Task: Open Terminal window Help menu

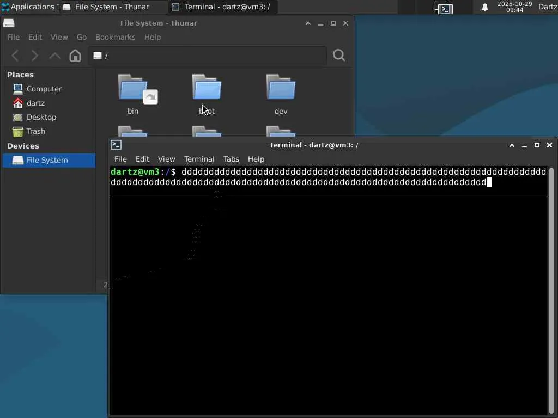Action: (256, 159)
